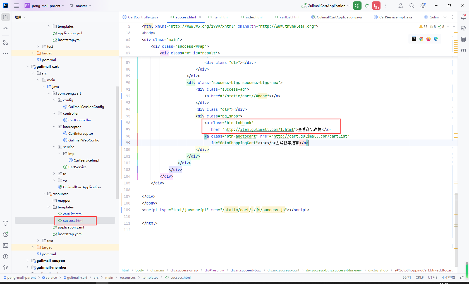Show hidden editor tabs dropdown

445,17
